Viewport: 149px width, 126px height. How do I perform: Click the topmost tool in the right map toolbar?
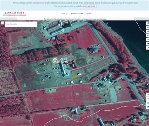point(148,23)
